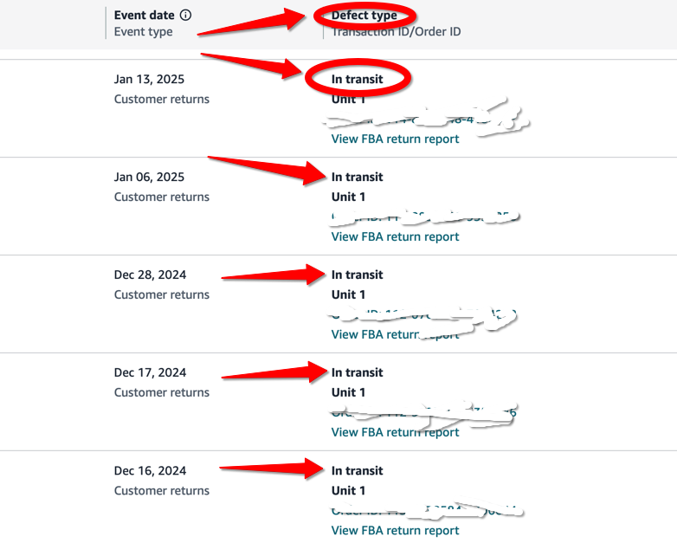
Task: Select the Jan 06, 2025 date
Action: coord(149,177)
